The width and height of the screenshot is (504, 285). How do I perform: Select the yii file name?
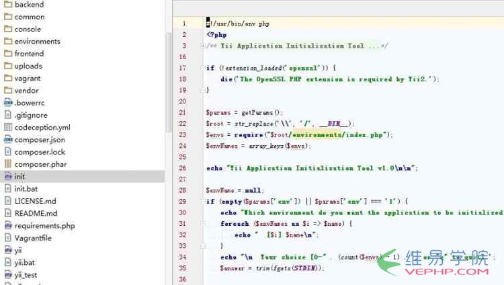pos(18,250)
